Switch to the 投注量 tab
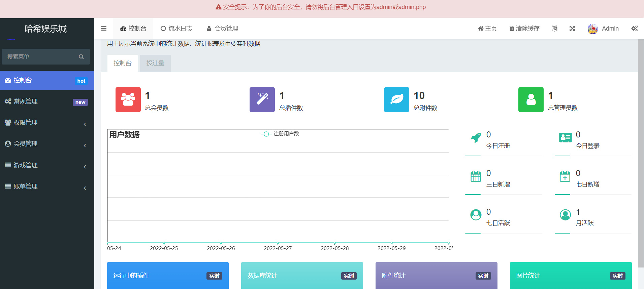 [x=155, y=63]
